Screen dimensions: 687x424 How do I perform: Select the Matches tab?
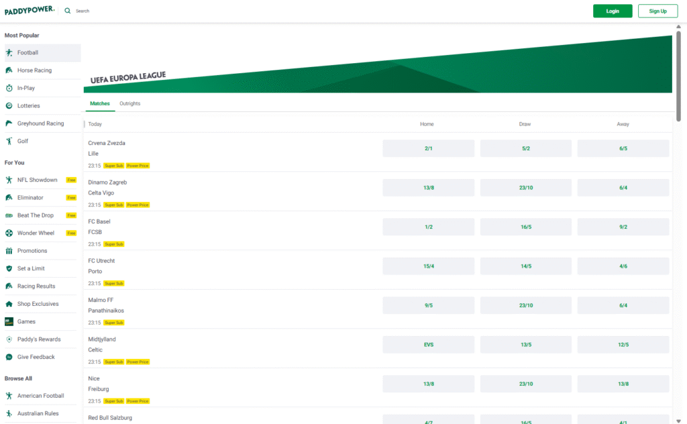pos(100,104)
